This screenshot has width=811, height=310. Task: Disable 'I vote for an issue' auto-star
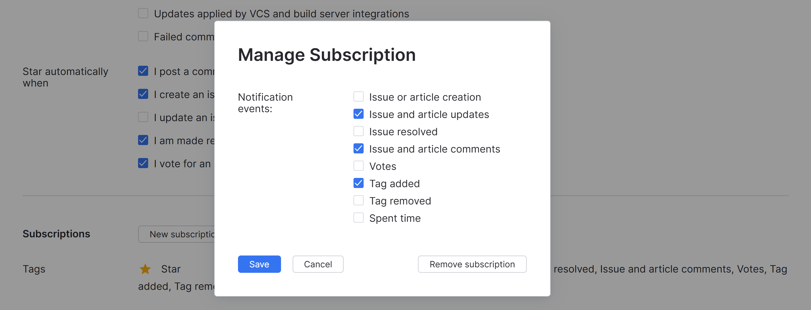pyautogui.click(x=143, y=163)
